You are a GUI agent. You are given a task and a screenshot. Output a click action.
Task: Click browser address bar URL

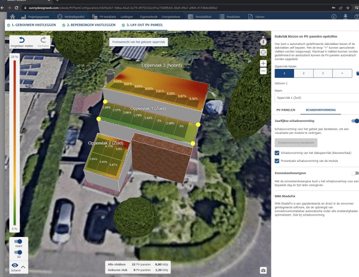(x=123, y=8)
